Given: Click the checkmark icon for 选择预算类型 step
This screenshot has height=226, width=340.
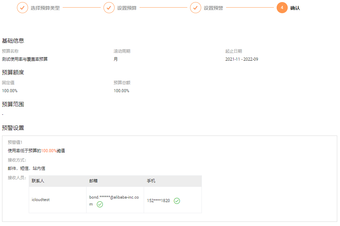Looking at the screenshot, I should click(x=23, y=8).
